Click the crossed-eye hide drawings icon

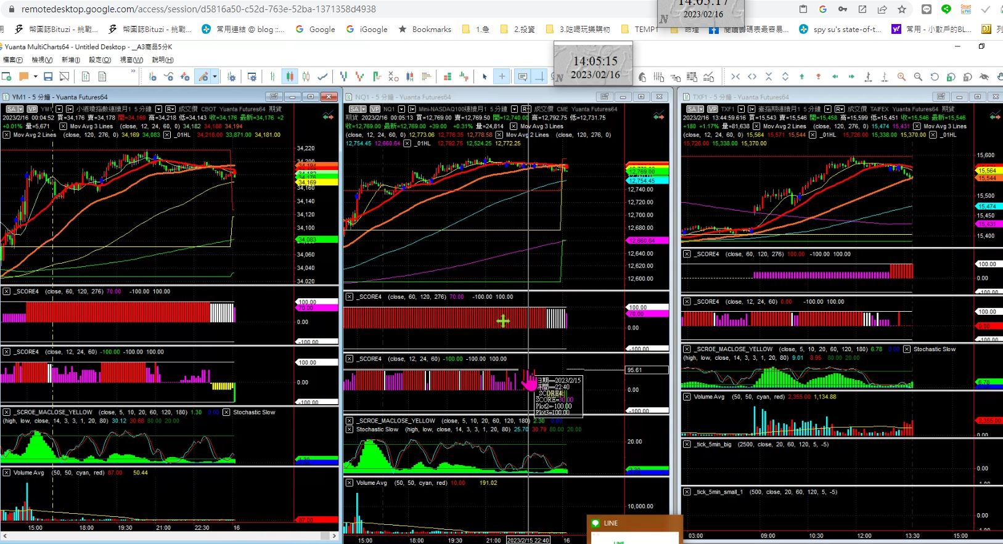tap(984, 76)
